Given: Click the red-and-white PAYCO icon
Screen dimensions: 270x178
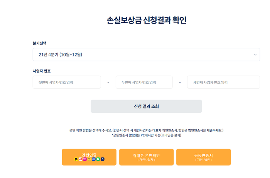Looking at the screenshot, I should coord(80,159).
